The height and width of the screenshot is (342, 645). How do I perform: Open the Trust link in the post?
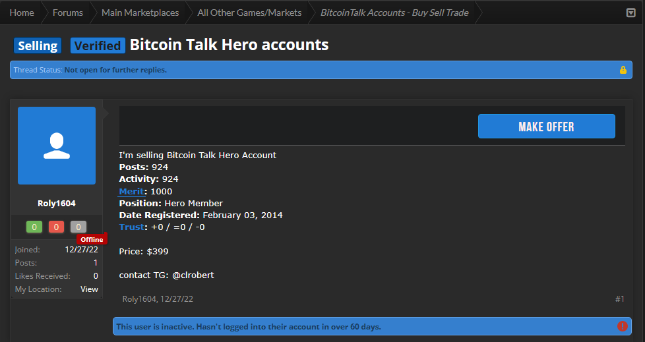[132, 227]
